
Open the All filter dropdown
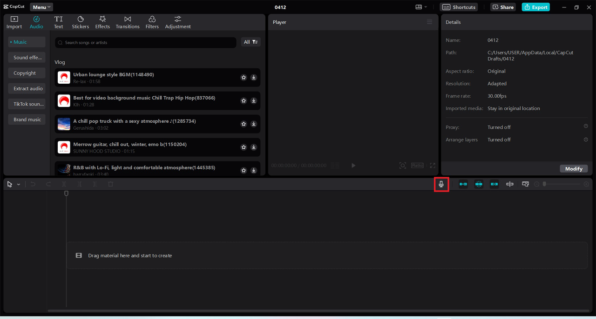251,42
